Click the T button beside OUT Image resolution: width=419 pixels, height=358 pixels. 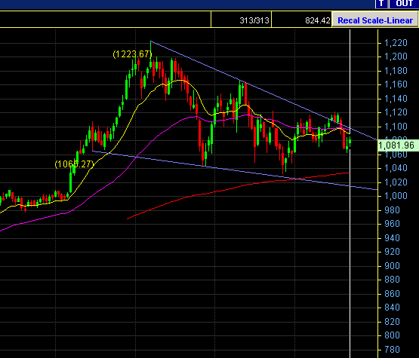click(381, 4)
